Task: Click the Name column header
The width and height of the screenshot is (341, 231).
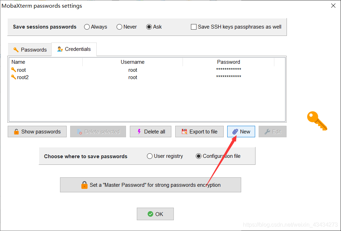Action: (x=46, y=62)
